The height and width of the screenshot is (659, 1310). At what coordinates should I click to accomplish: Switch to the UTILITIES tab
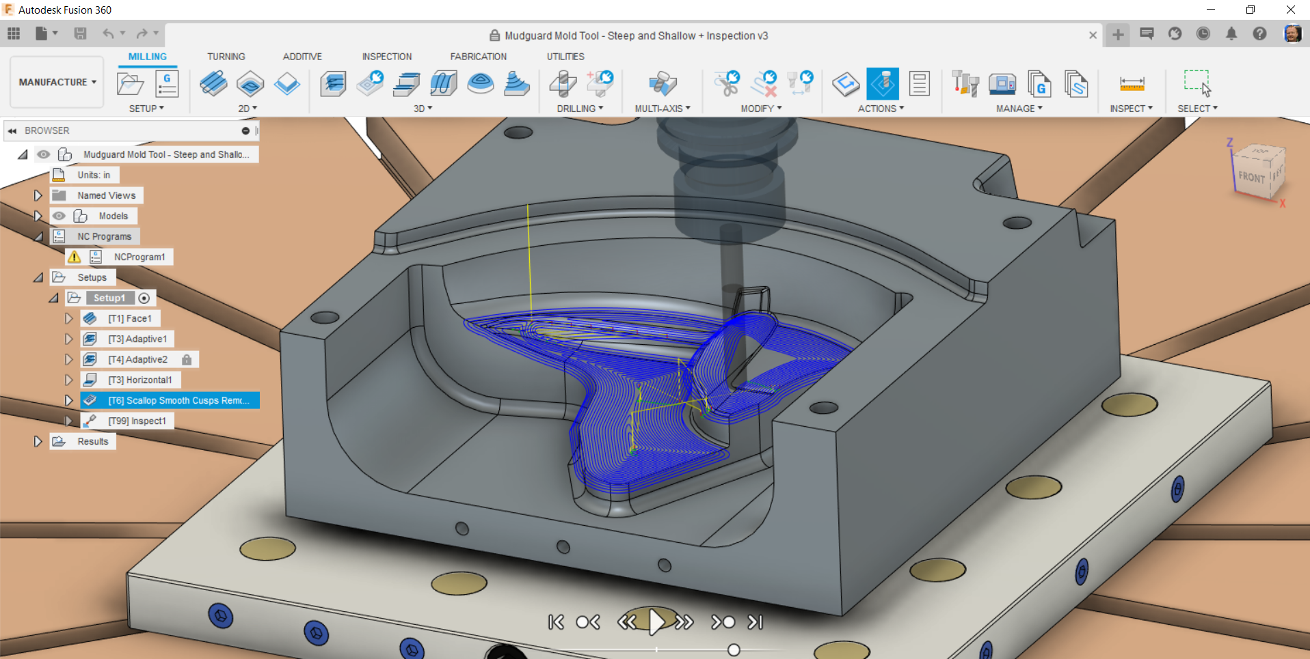[565, 57]
